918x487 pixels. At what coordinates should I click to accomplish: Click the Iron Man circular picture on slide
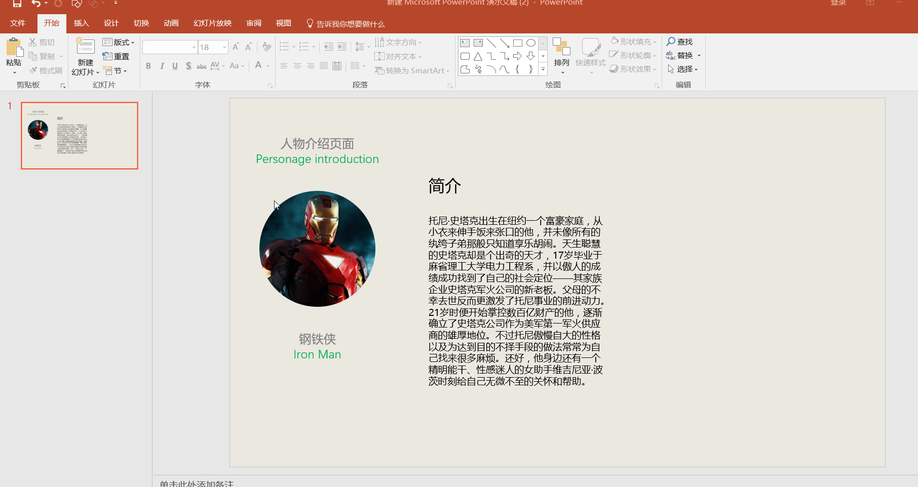pyautogui.click(x=317, y=249)
